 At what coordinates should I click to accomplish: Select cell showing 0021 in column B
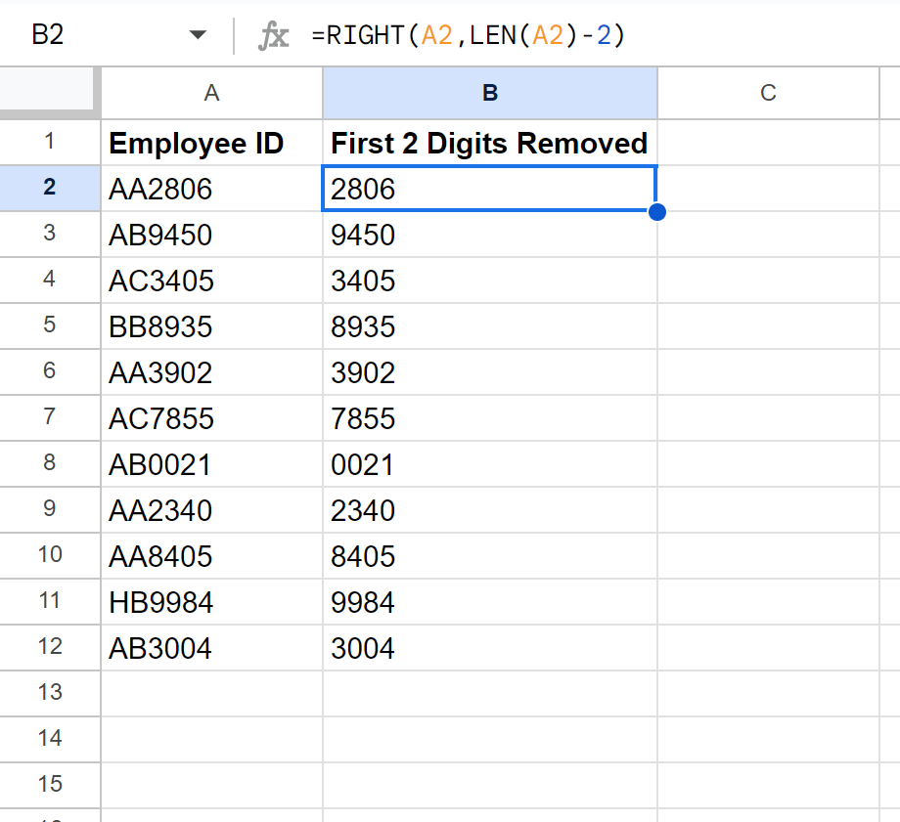point(490,463)
